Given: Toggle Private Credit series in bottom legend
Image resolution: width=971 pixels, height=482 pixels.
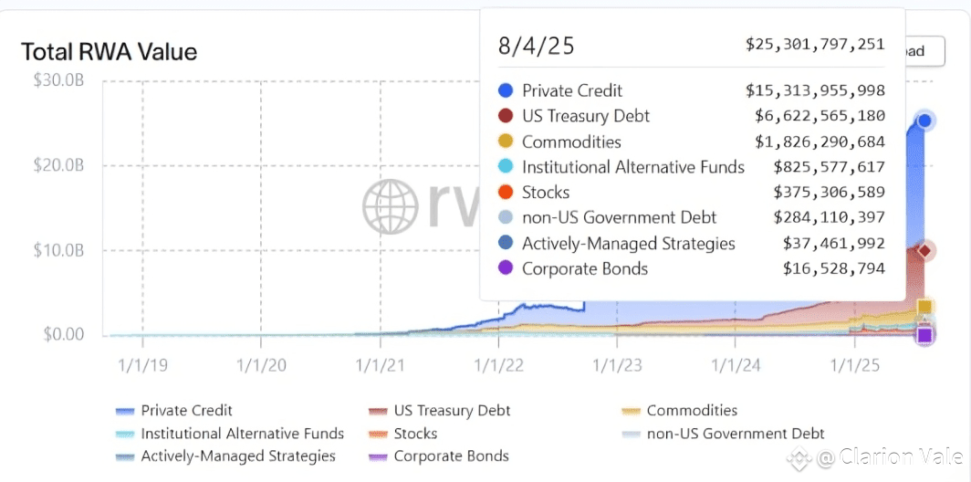Looking at the screenshot, I should pyautogui.click(x=186, y=411).
